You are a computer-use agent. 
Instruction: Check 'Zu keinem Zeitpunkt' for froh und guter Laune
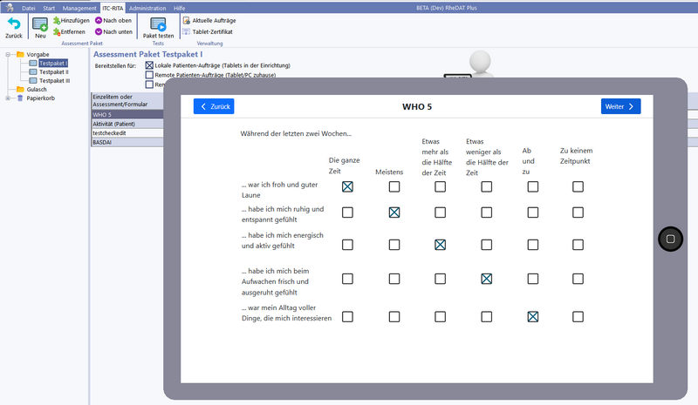(x=578, y=186)
